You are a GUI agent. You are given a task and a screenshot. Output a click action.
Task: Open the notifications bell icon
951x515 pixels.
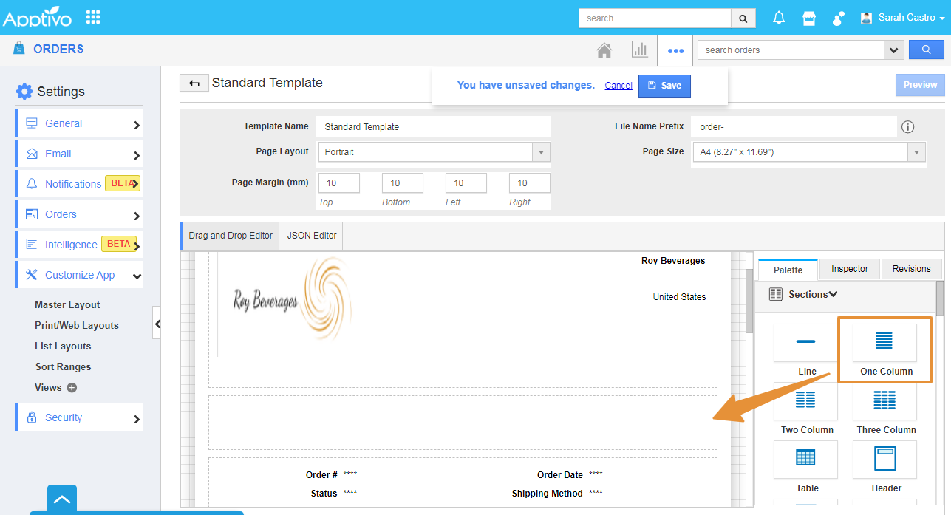(779, 18)
